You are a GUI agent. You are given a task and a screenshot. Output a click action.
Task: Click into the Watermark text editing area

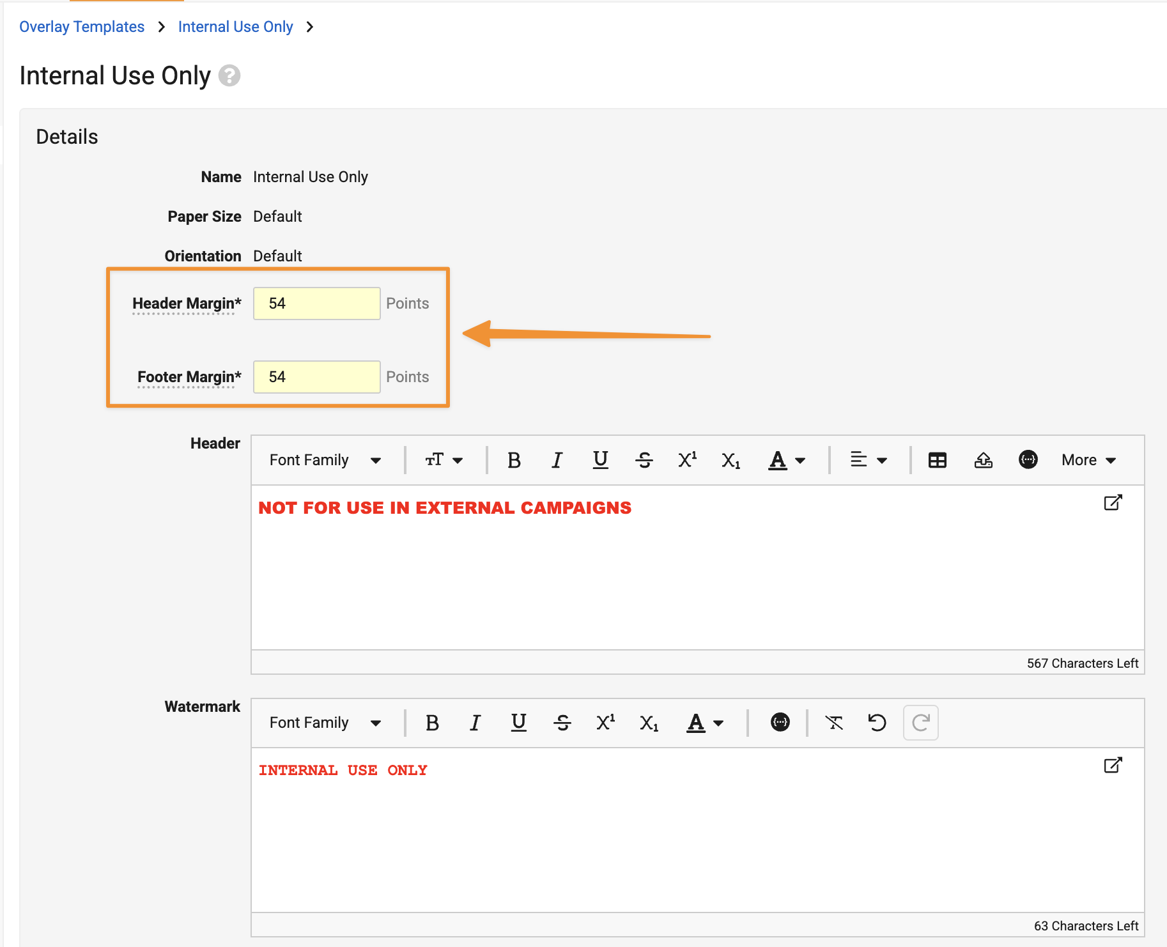[698, 830]
